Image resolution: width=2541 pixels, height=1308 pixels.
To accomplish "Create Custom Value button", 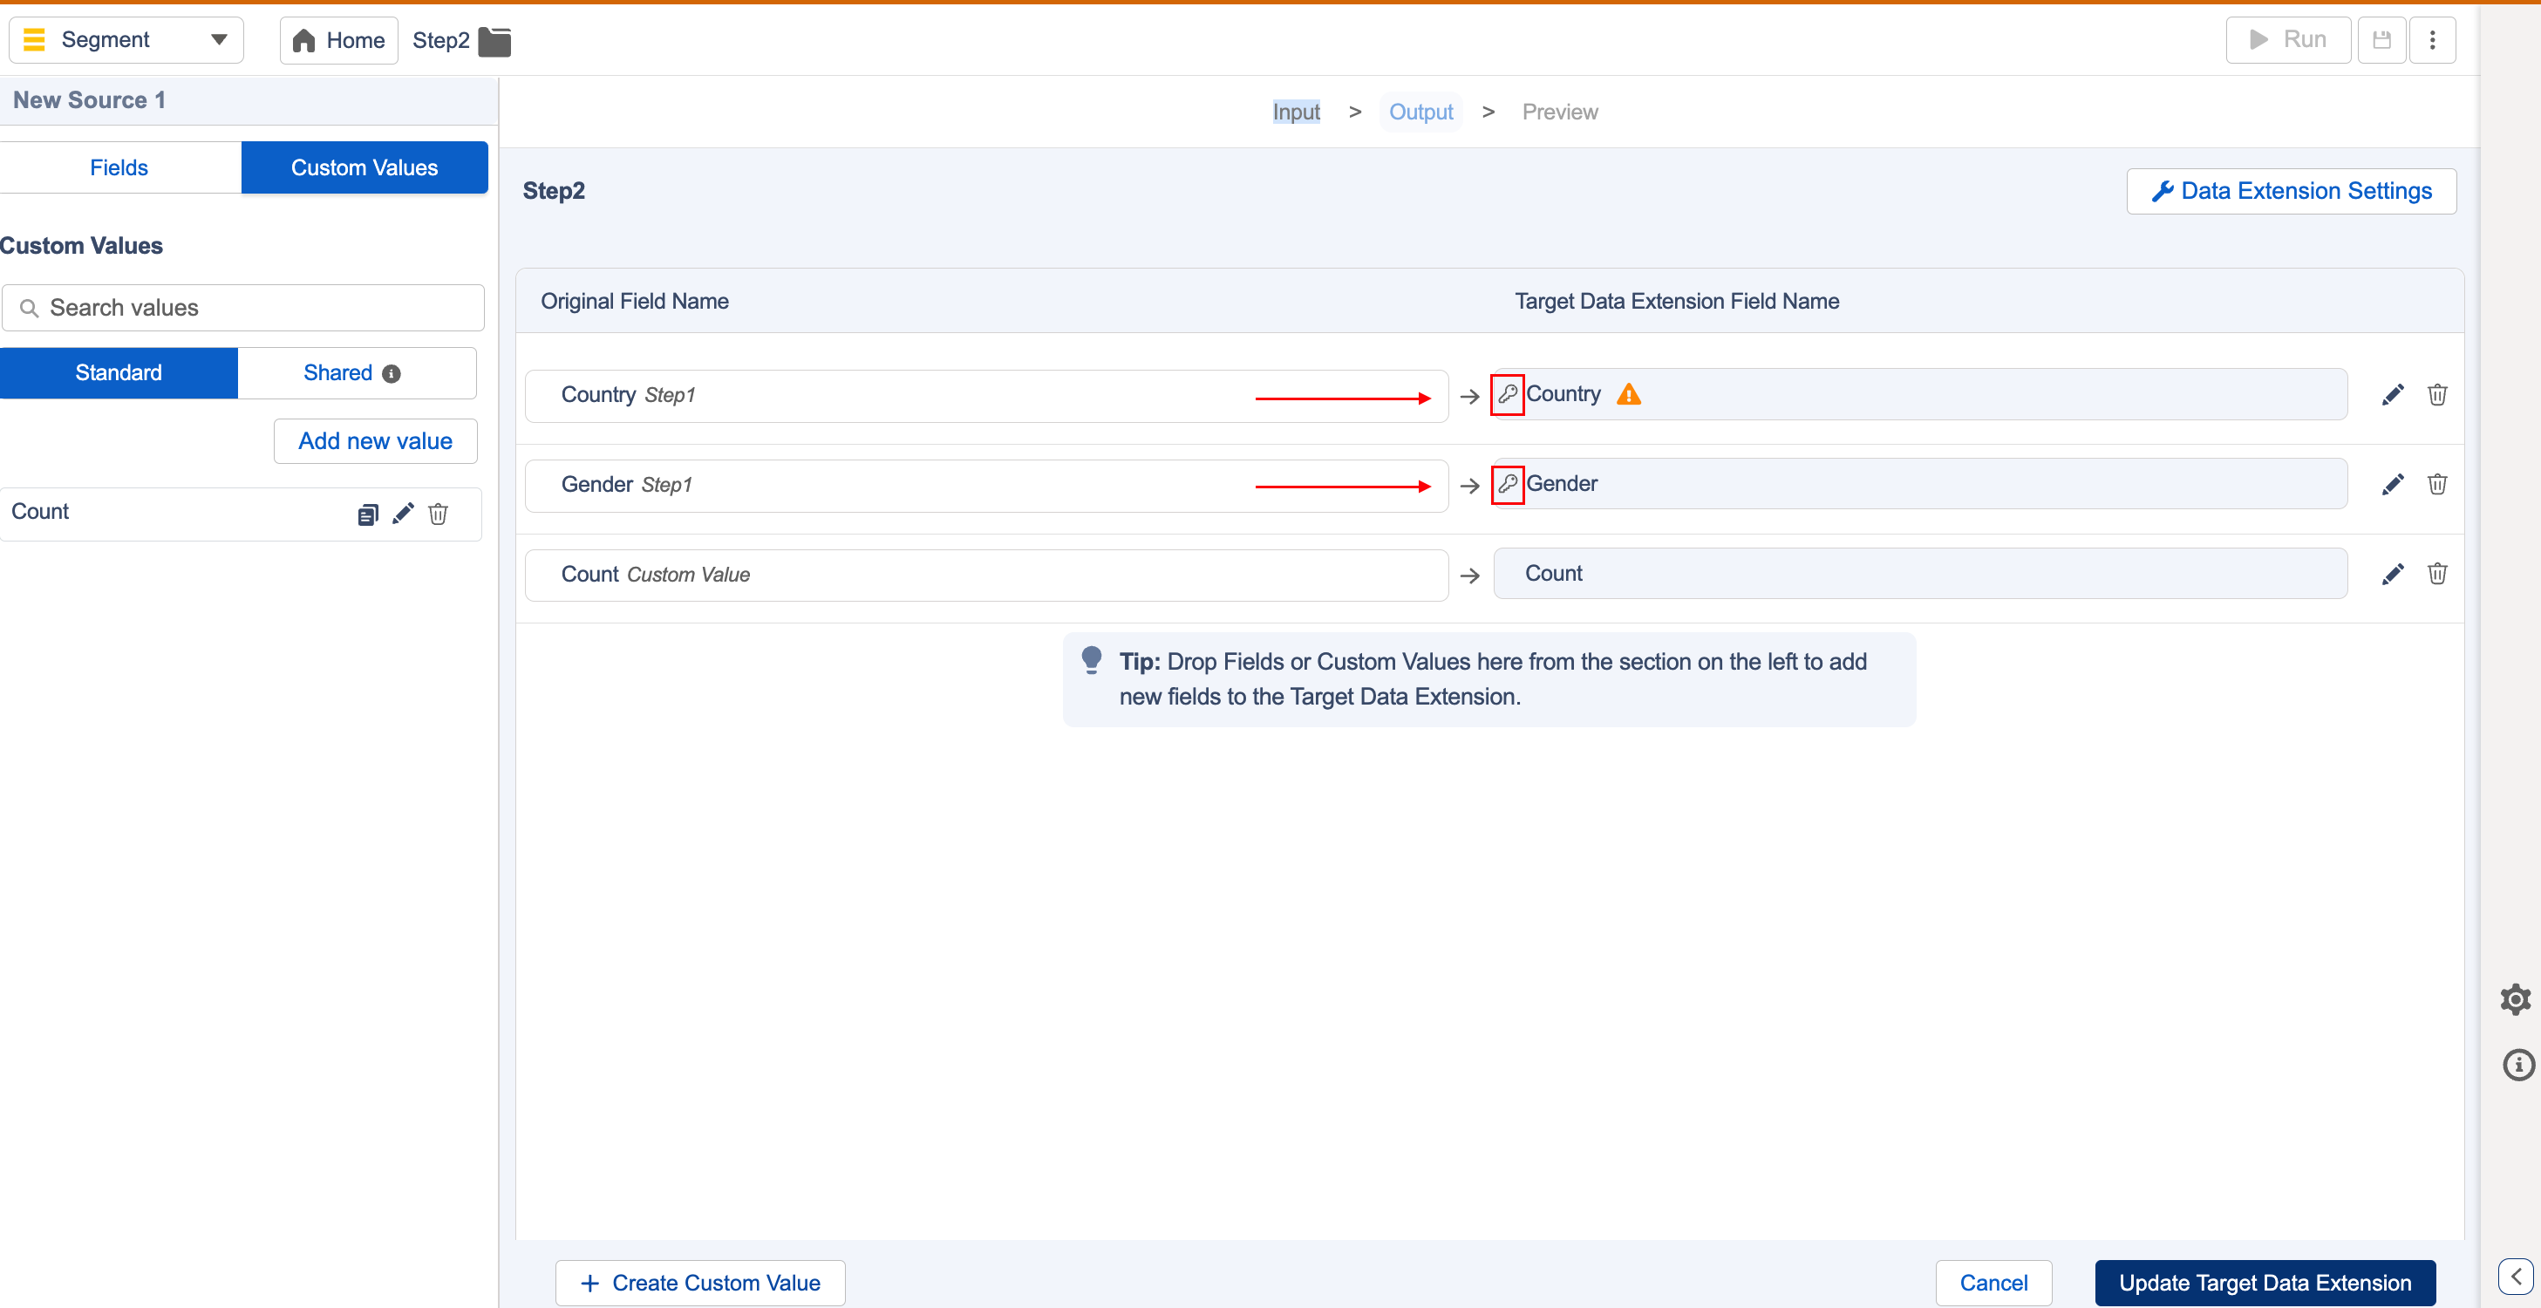I will tap(700, 1283).
